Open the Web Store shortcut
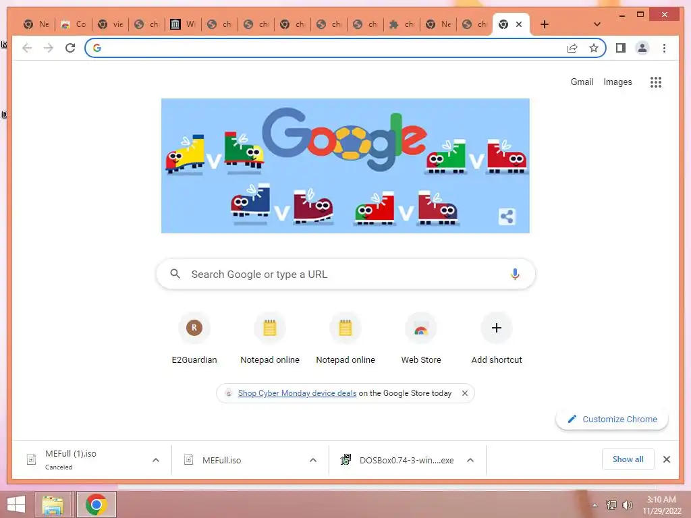691x518 pixels. [x=421, y=339]
